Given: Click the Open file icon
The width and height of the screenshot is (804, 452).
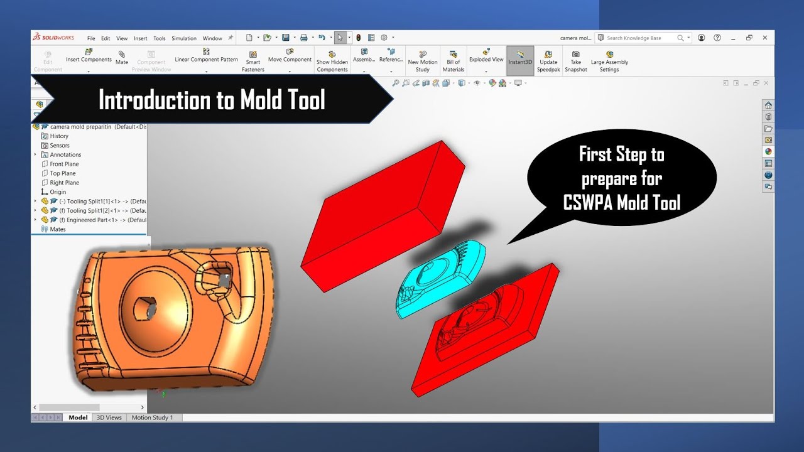Looking at the screenshot, I should point(267,38).
